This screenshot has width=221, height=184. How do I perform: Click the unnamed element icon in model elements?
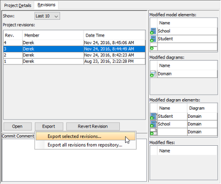(153, 47)
